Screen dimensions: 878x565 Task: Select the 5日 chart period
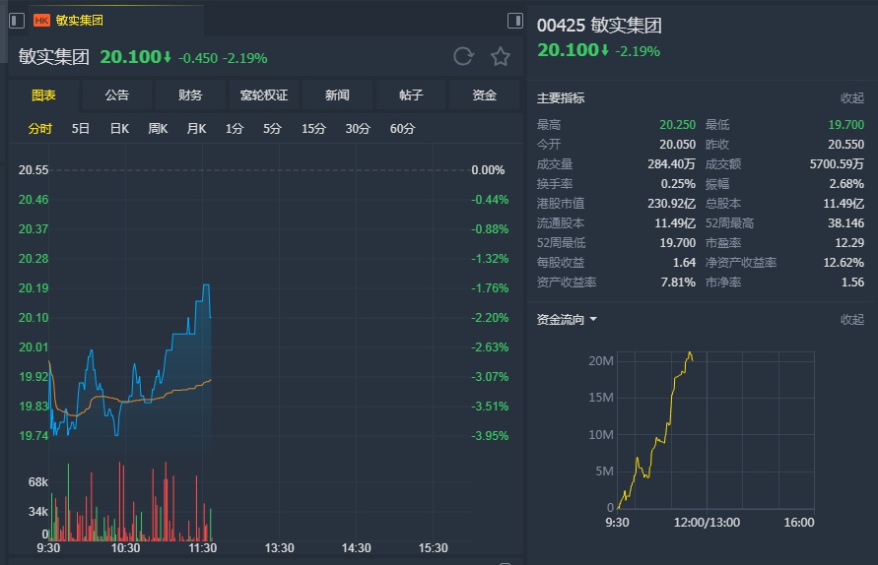pos(81,129)
